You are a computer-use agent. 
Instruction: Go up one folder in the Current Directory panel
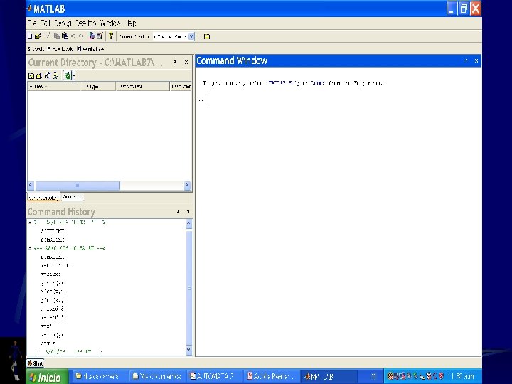point(31,75)
